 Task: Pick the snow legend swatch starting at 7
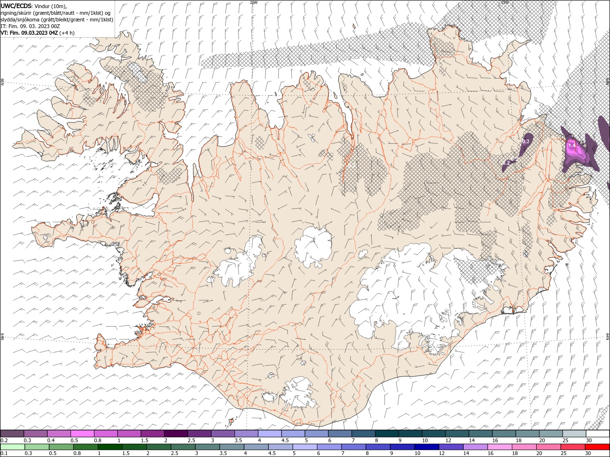(363, 433)
